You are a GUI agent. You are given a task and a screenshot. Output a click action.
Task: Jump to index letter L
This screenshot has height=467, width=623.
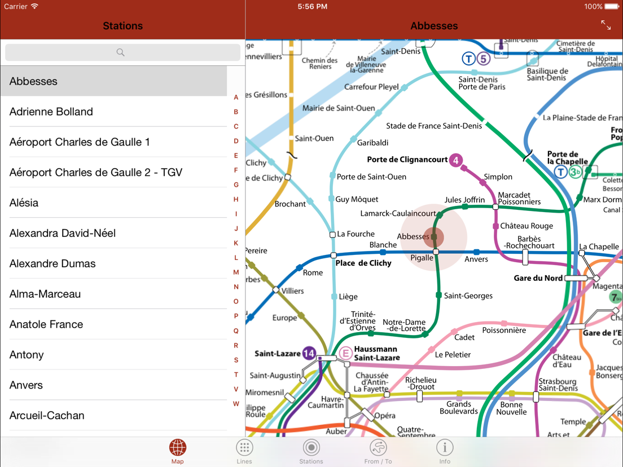[236, 258]
